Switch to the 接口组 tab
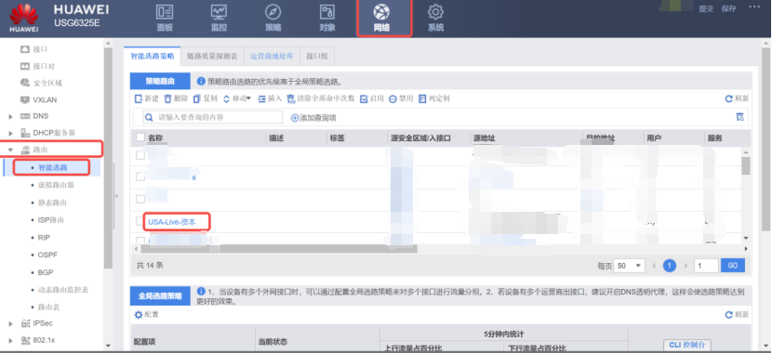The height and width of the screenshot is (353, 772). click(317, 56)
